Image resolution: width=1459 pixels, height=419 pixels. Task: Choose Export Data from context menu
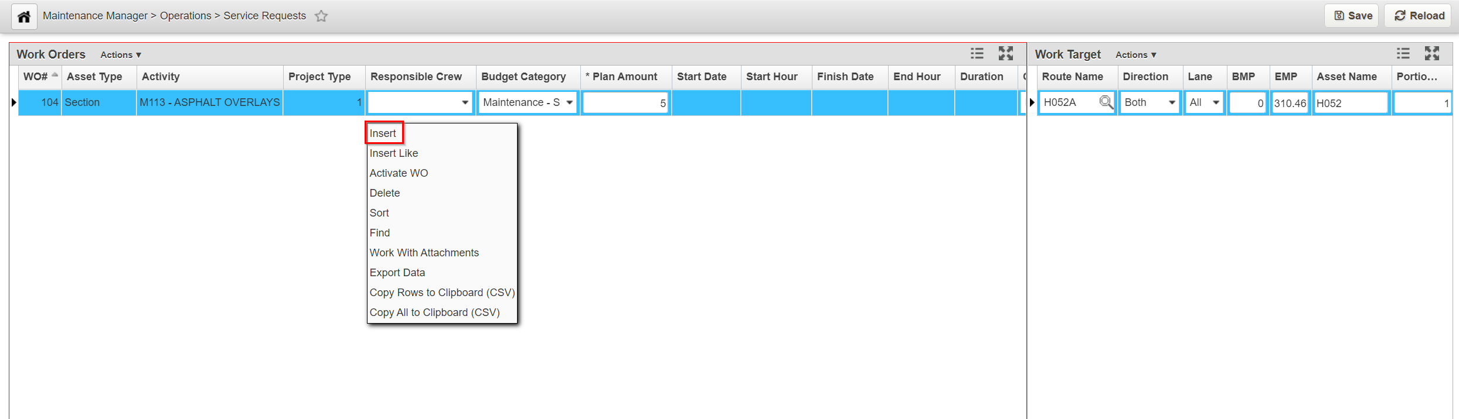click(x=397, y=273)
